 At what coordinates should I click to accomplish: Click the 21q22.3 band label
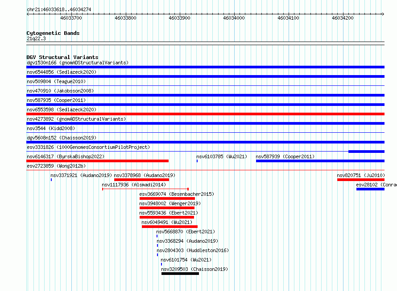pyautogui.click(x=36, y=38)
